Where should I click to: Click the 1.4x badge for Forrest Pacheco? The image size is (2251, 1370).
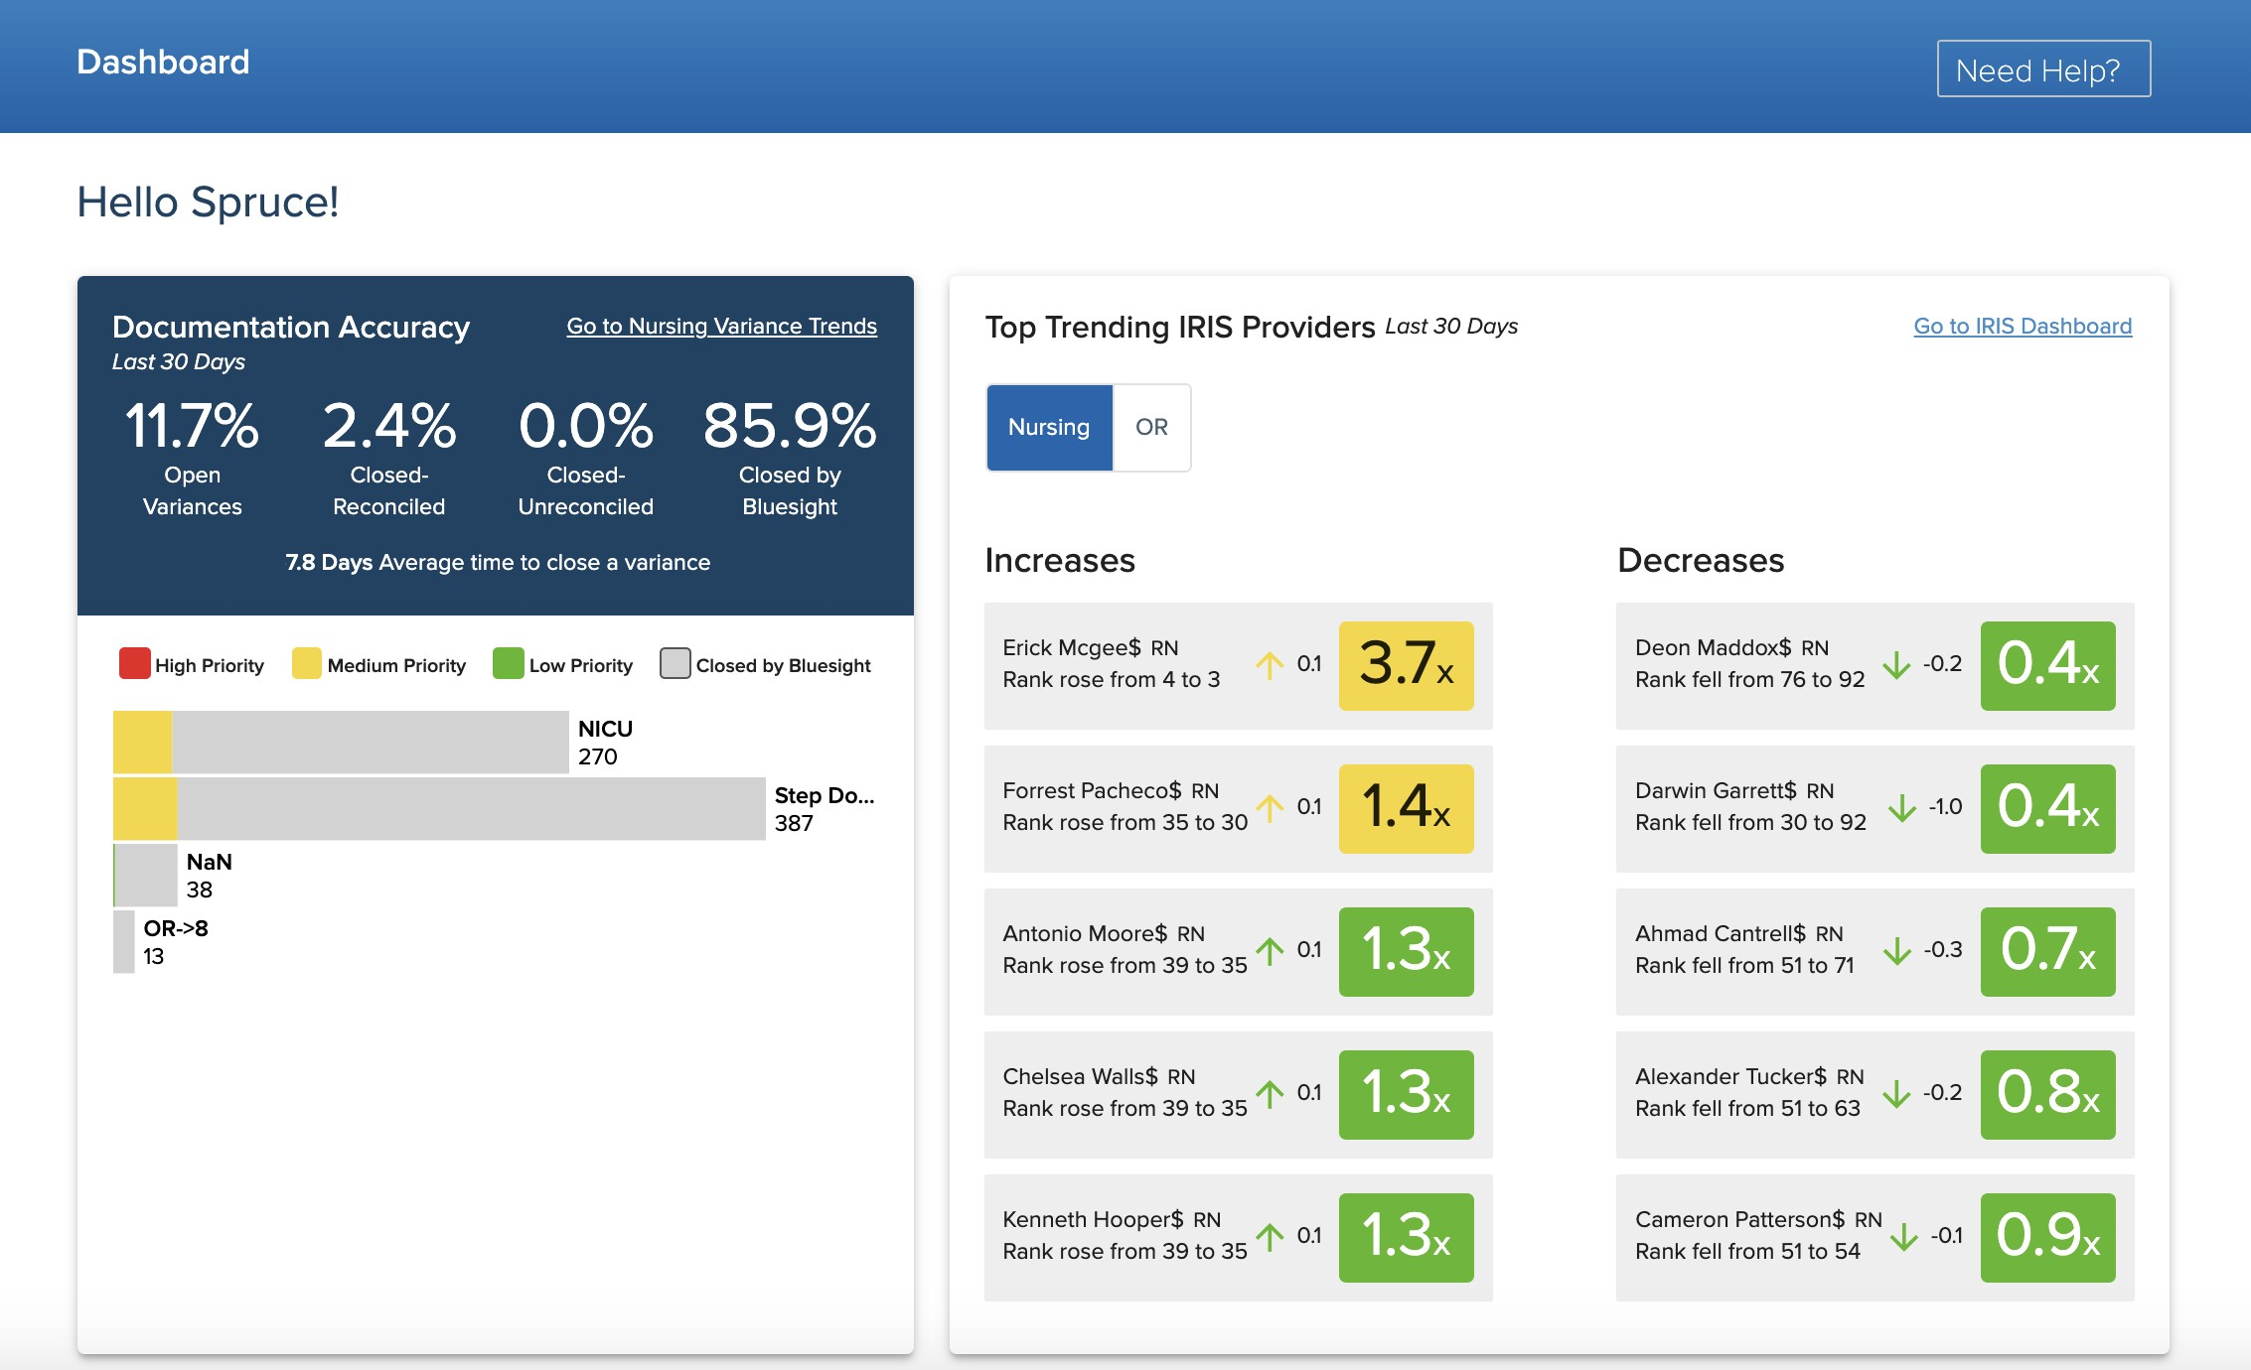tap(1406, 808)
